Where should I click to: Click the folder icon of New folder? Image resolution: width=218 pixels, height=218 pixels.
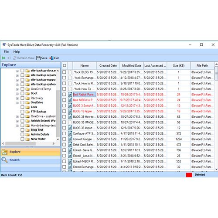tap(27, 139)
